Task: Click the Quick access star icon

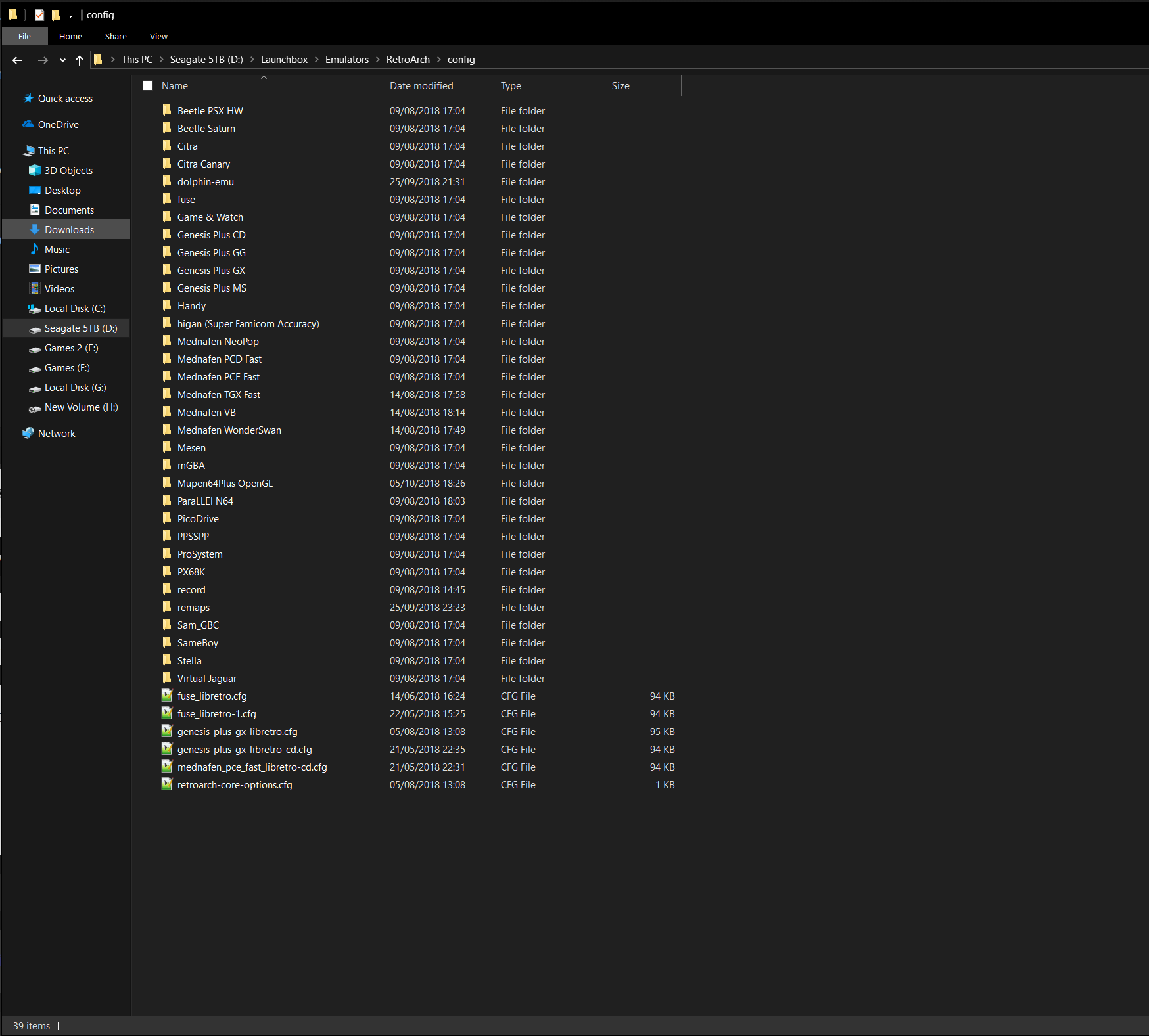Action: tap(29, 99)
